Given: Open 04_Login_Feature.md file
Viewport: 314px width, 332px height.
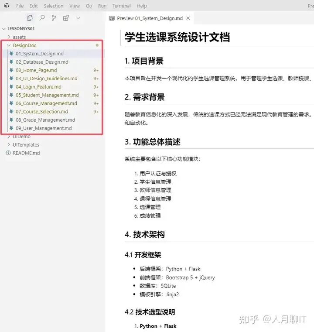Looking at the screenshot, I should (x=38, y=87).
